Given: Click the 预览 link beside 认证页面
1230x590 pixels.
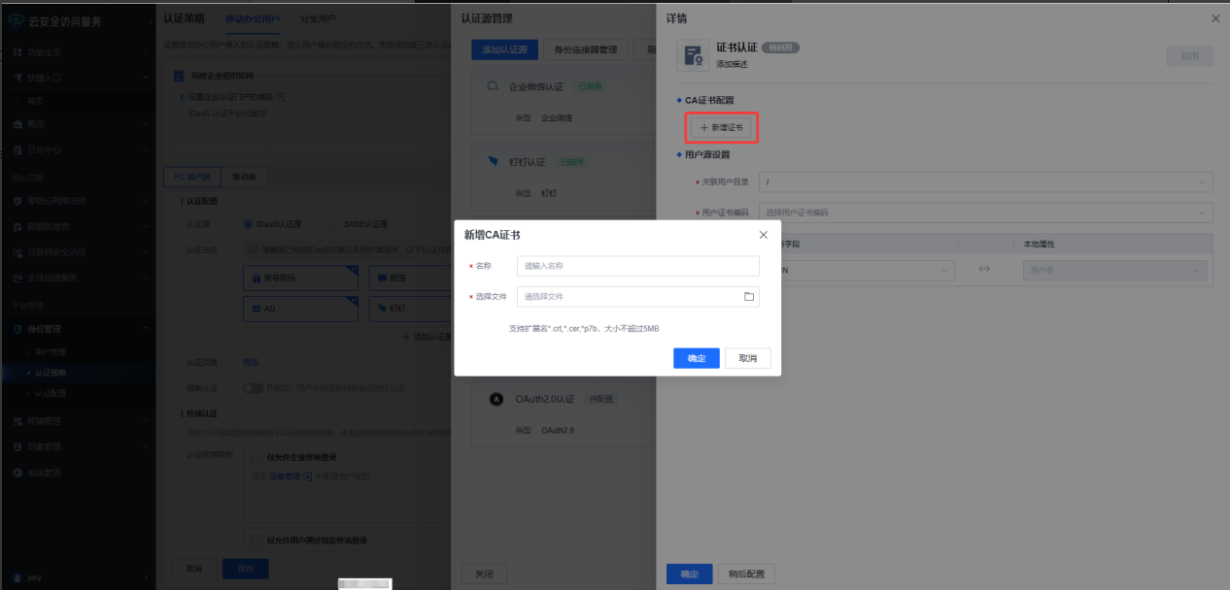Looking at the screenshot, I should coord(251,362).
